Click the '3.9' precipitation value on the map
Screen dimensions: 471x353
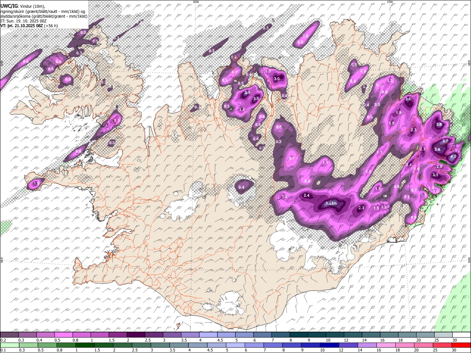point(247,92)
